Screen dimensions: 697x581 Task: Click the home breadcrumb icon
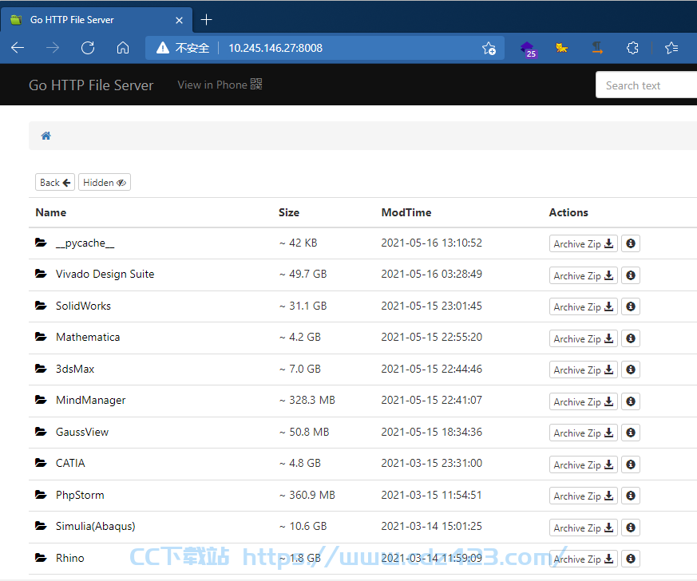(x=46, y=136)
